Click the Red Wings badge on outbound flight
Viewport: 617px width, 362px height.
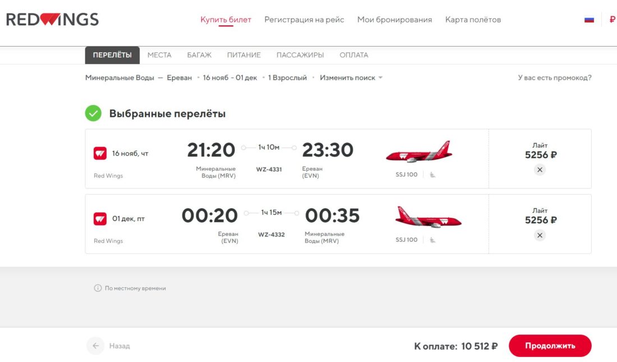[x=100, y=153]
